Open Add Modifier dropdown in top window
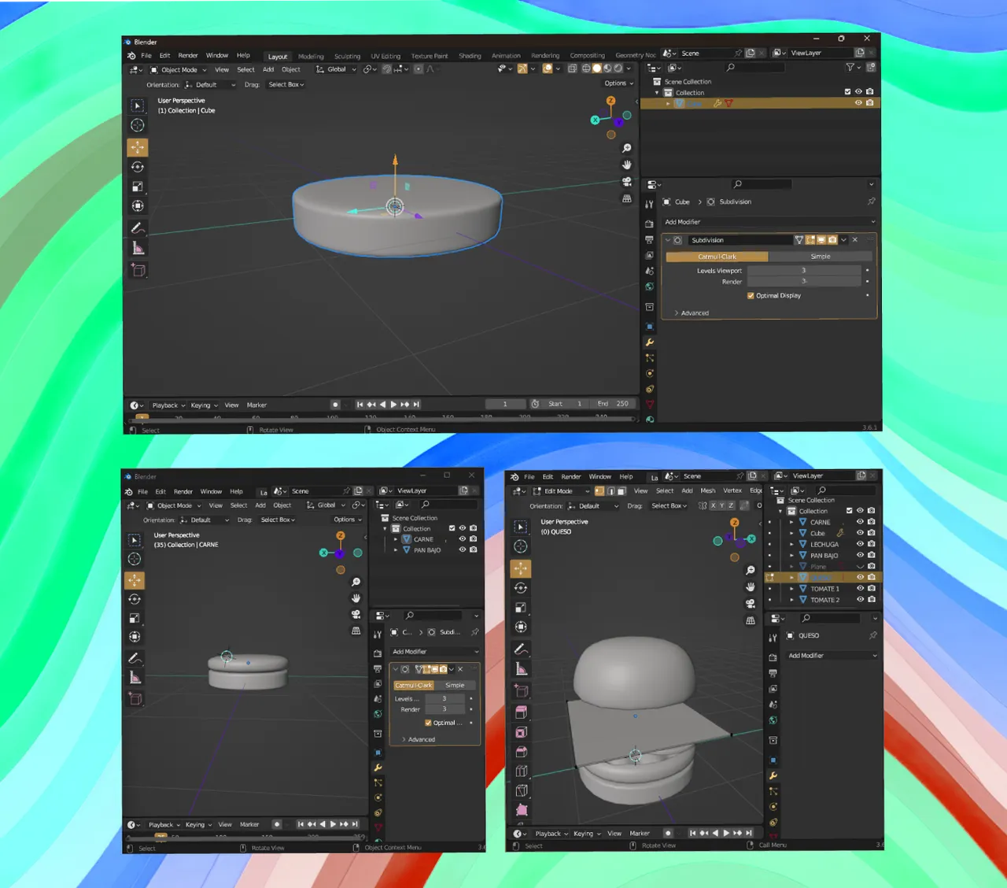The width and height of the screenshot is (1007, 888). coord(769,222)
